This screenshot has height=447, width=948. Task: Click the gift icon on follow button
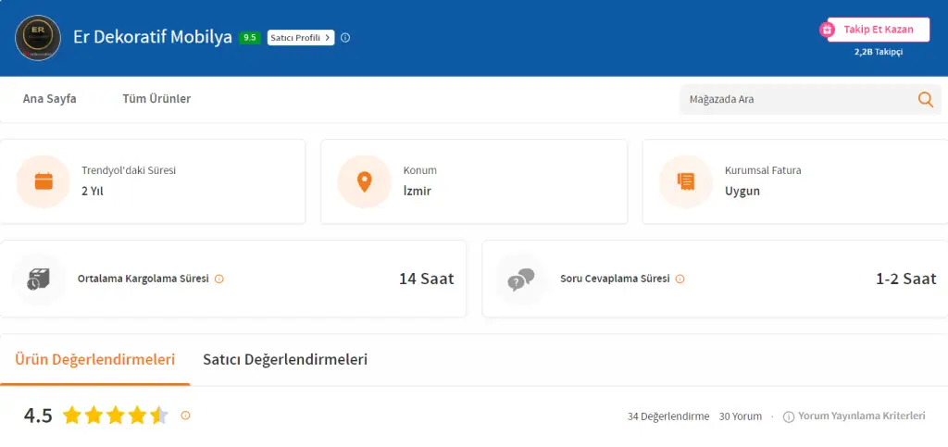[828, 30]
